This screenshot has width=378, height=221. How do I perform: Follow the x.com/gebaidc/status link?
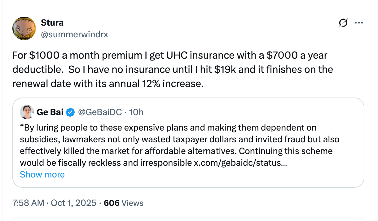[240, 163]
